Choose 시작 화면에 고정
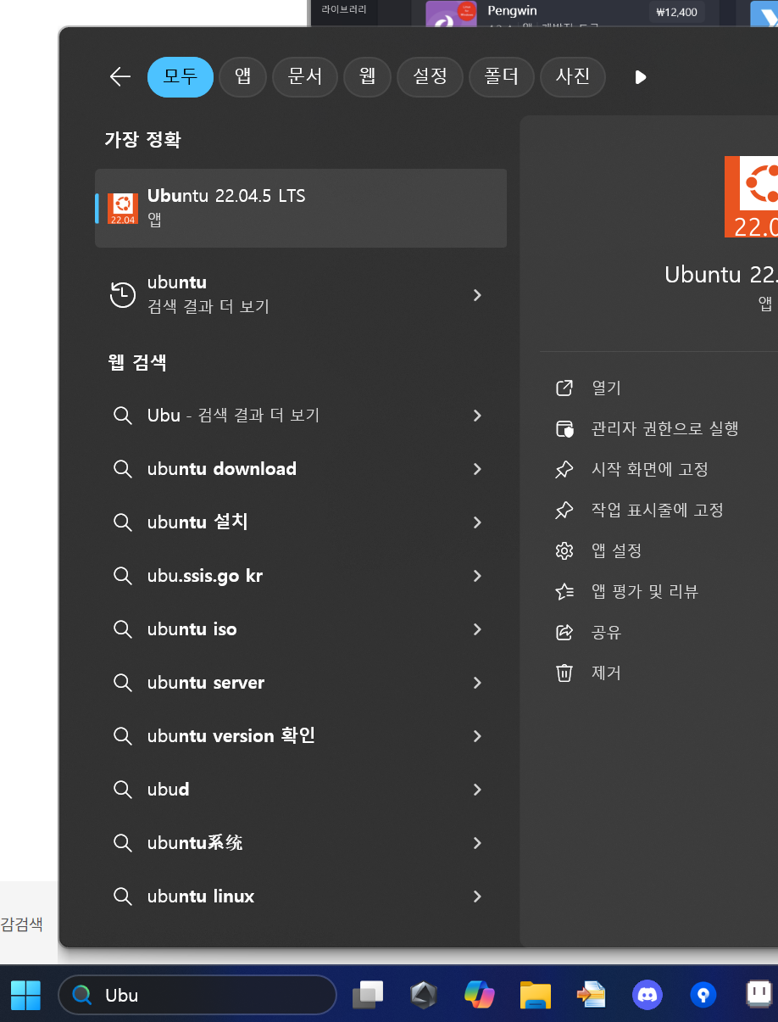 650,469
